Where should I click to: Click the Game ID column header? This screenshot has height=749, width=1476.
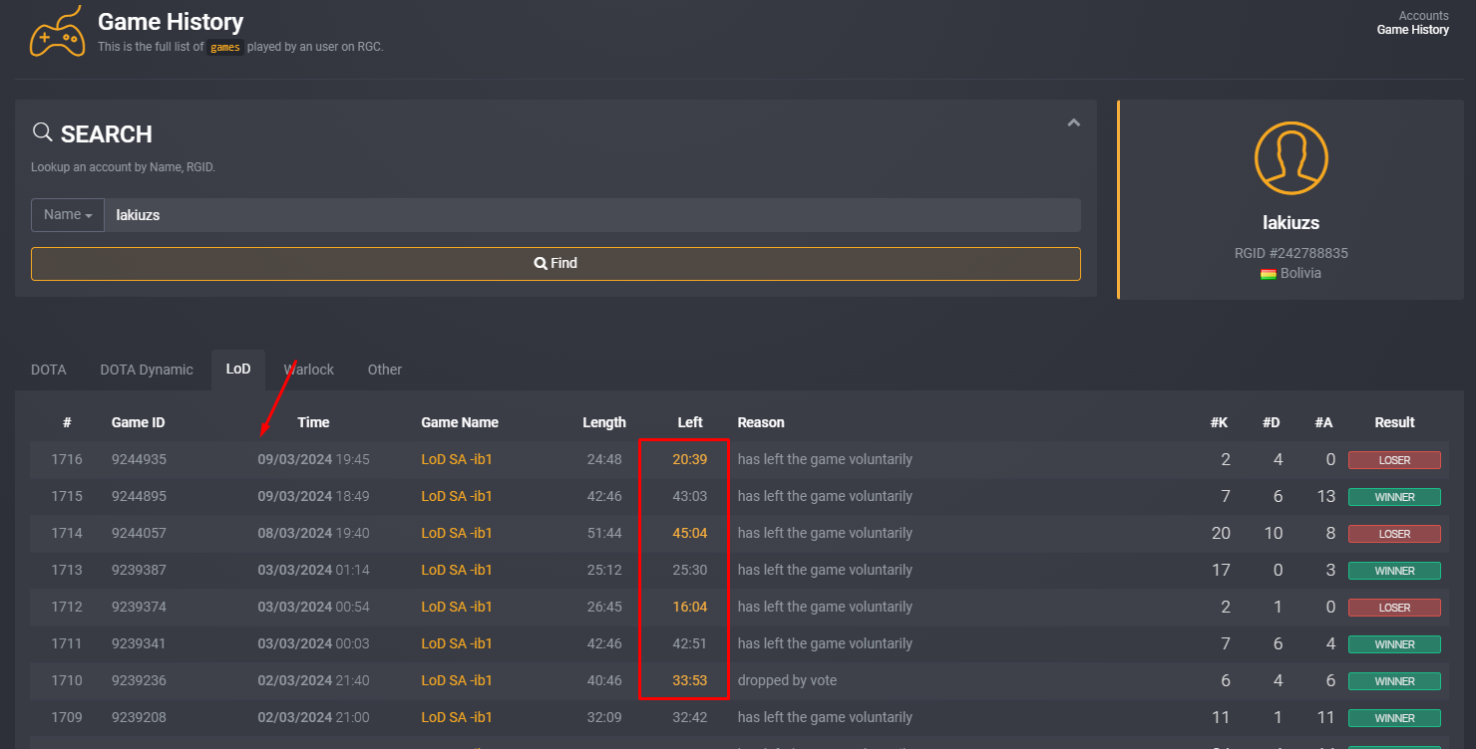coord(139,422)
